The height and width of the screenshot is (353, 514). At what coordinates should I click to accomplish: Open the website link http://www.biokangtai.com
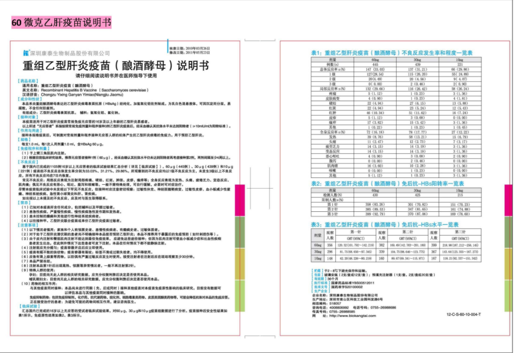tap(352, 316)
